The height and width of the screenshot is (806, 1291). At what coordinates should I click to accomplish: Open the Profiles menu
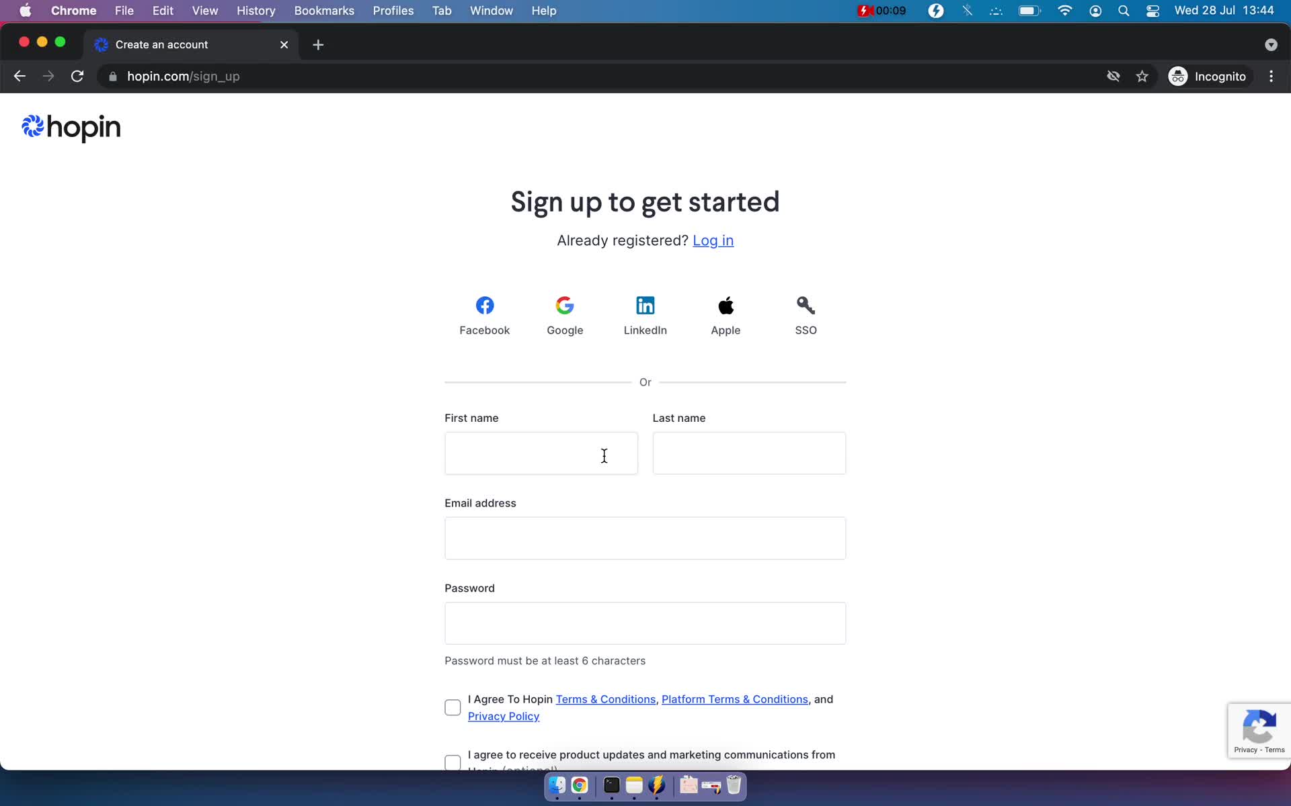(x=393, y=11)
